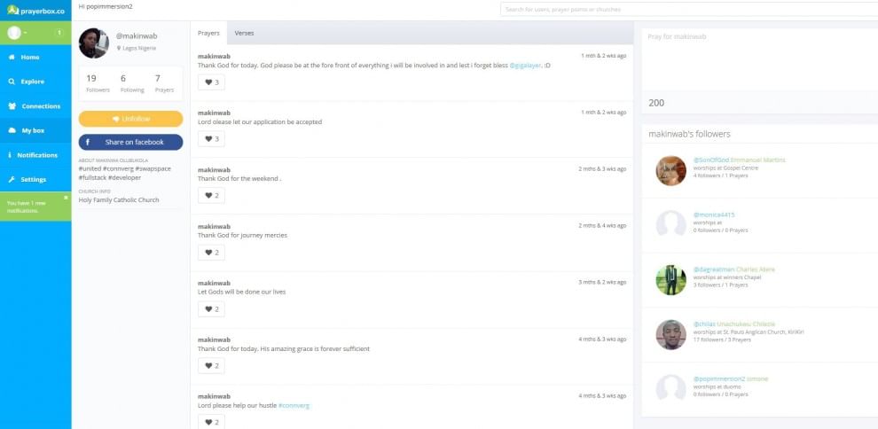The height and width of the screenshot is (429, 878).
Task: Click the Lagos Nigeria location
Action: click(137, 48)
